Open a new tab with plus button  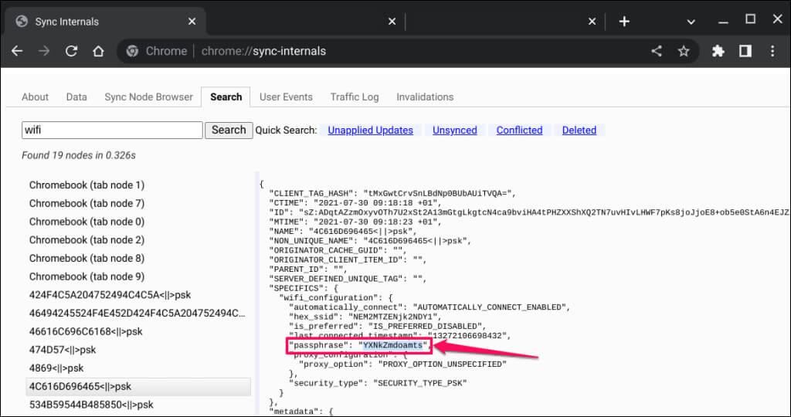(x=624, y=21)
